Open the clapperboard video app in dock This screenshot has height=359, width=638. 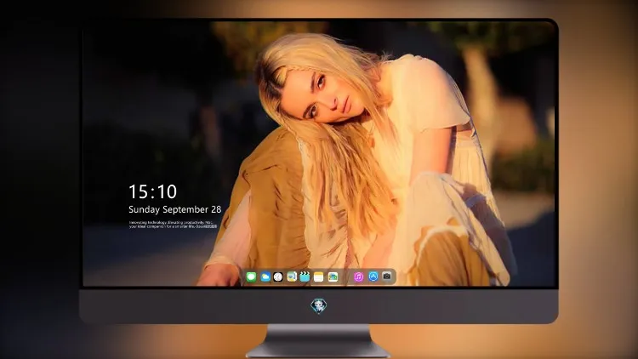point(305,277)
